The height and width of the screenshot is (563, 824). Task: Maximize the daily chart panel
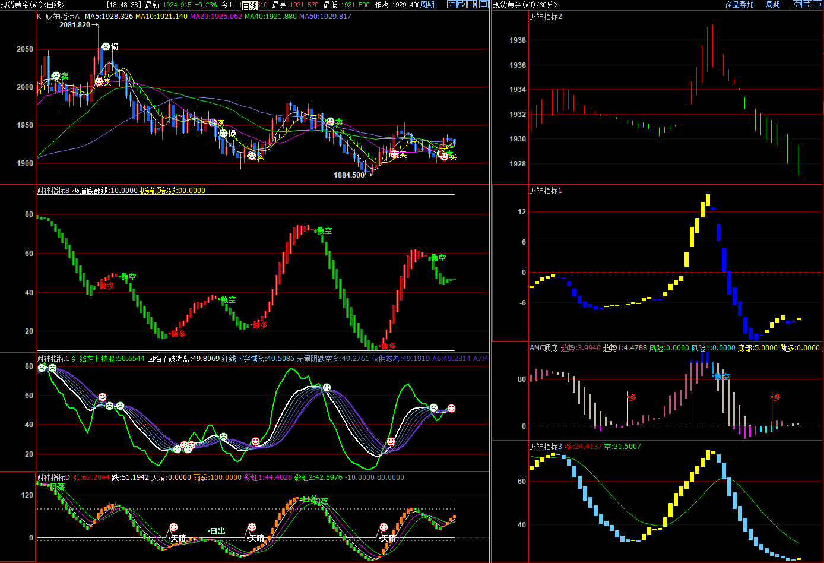point(483,5)
